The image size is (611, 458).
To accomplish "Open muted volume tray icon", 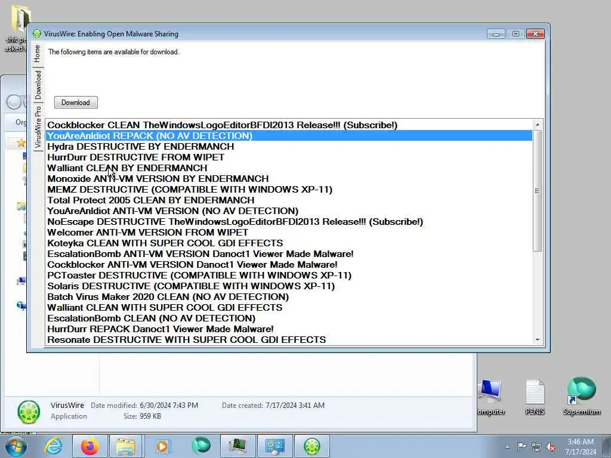I will pyautogui.click(x=551, y=447).
